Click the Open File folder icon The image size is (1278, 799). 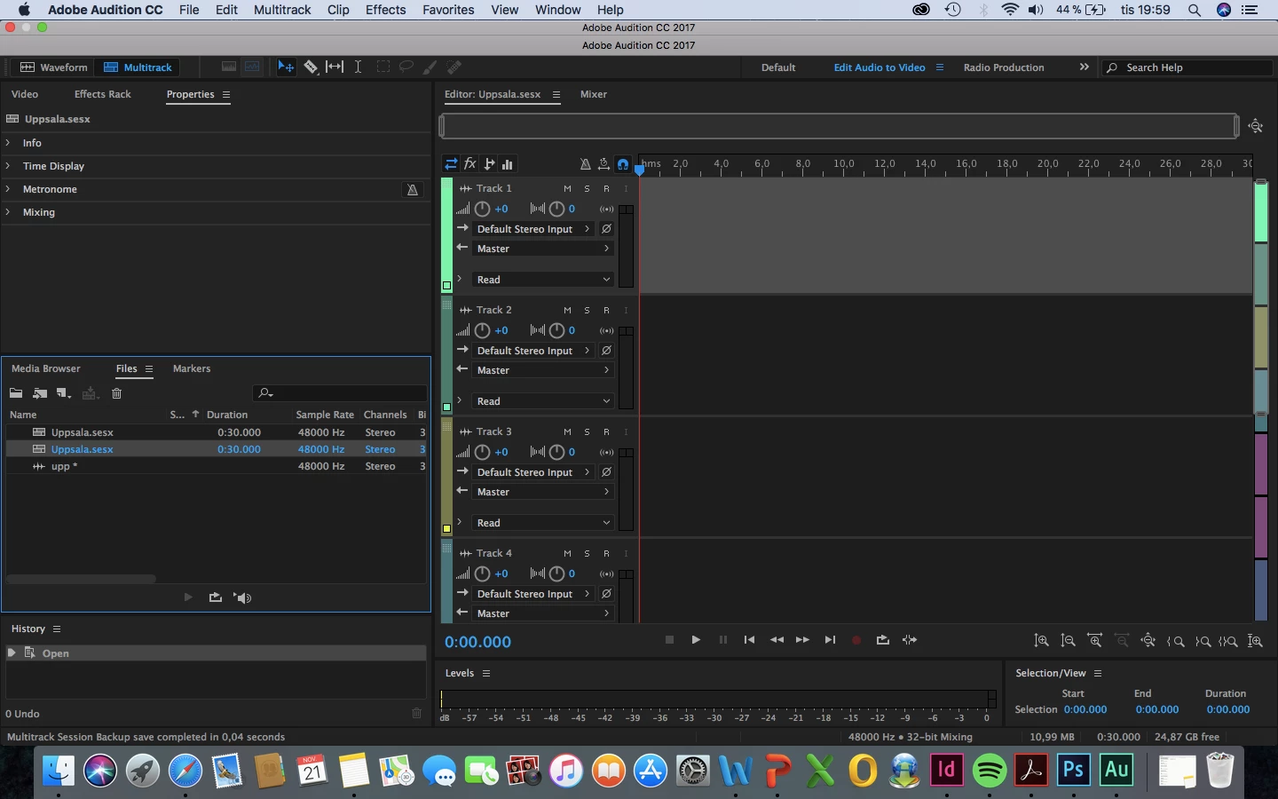16,393
